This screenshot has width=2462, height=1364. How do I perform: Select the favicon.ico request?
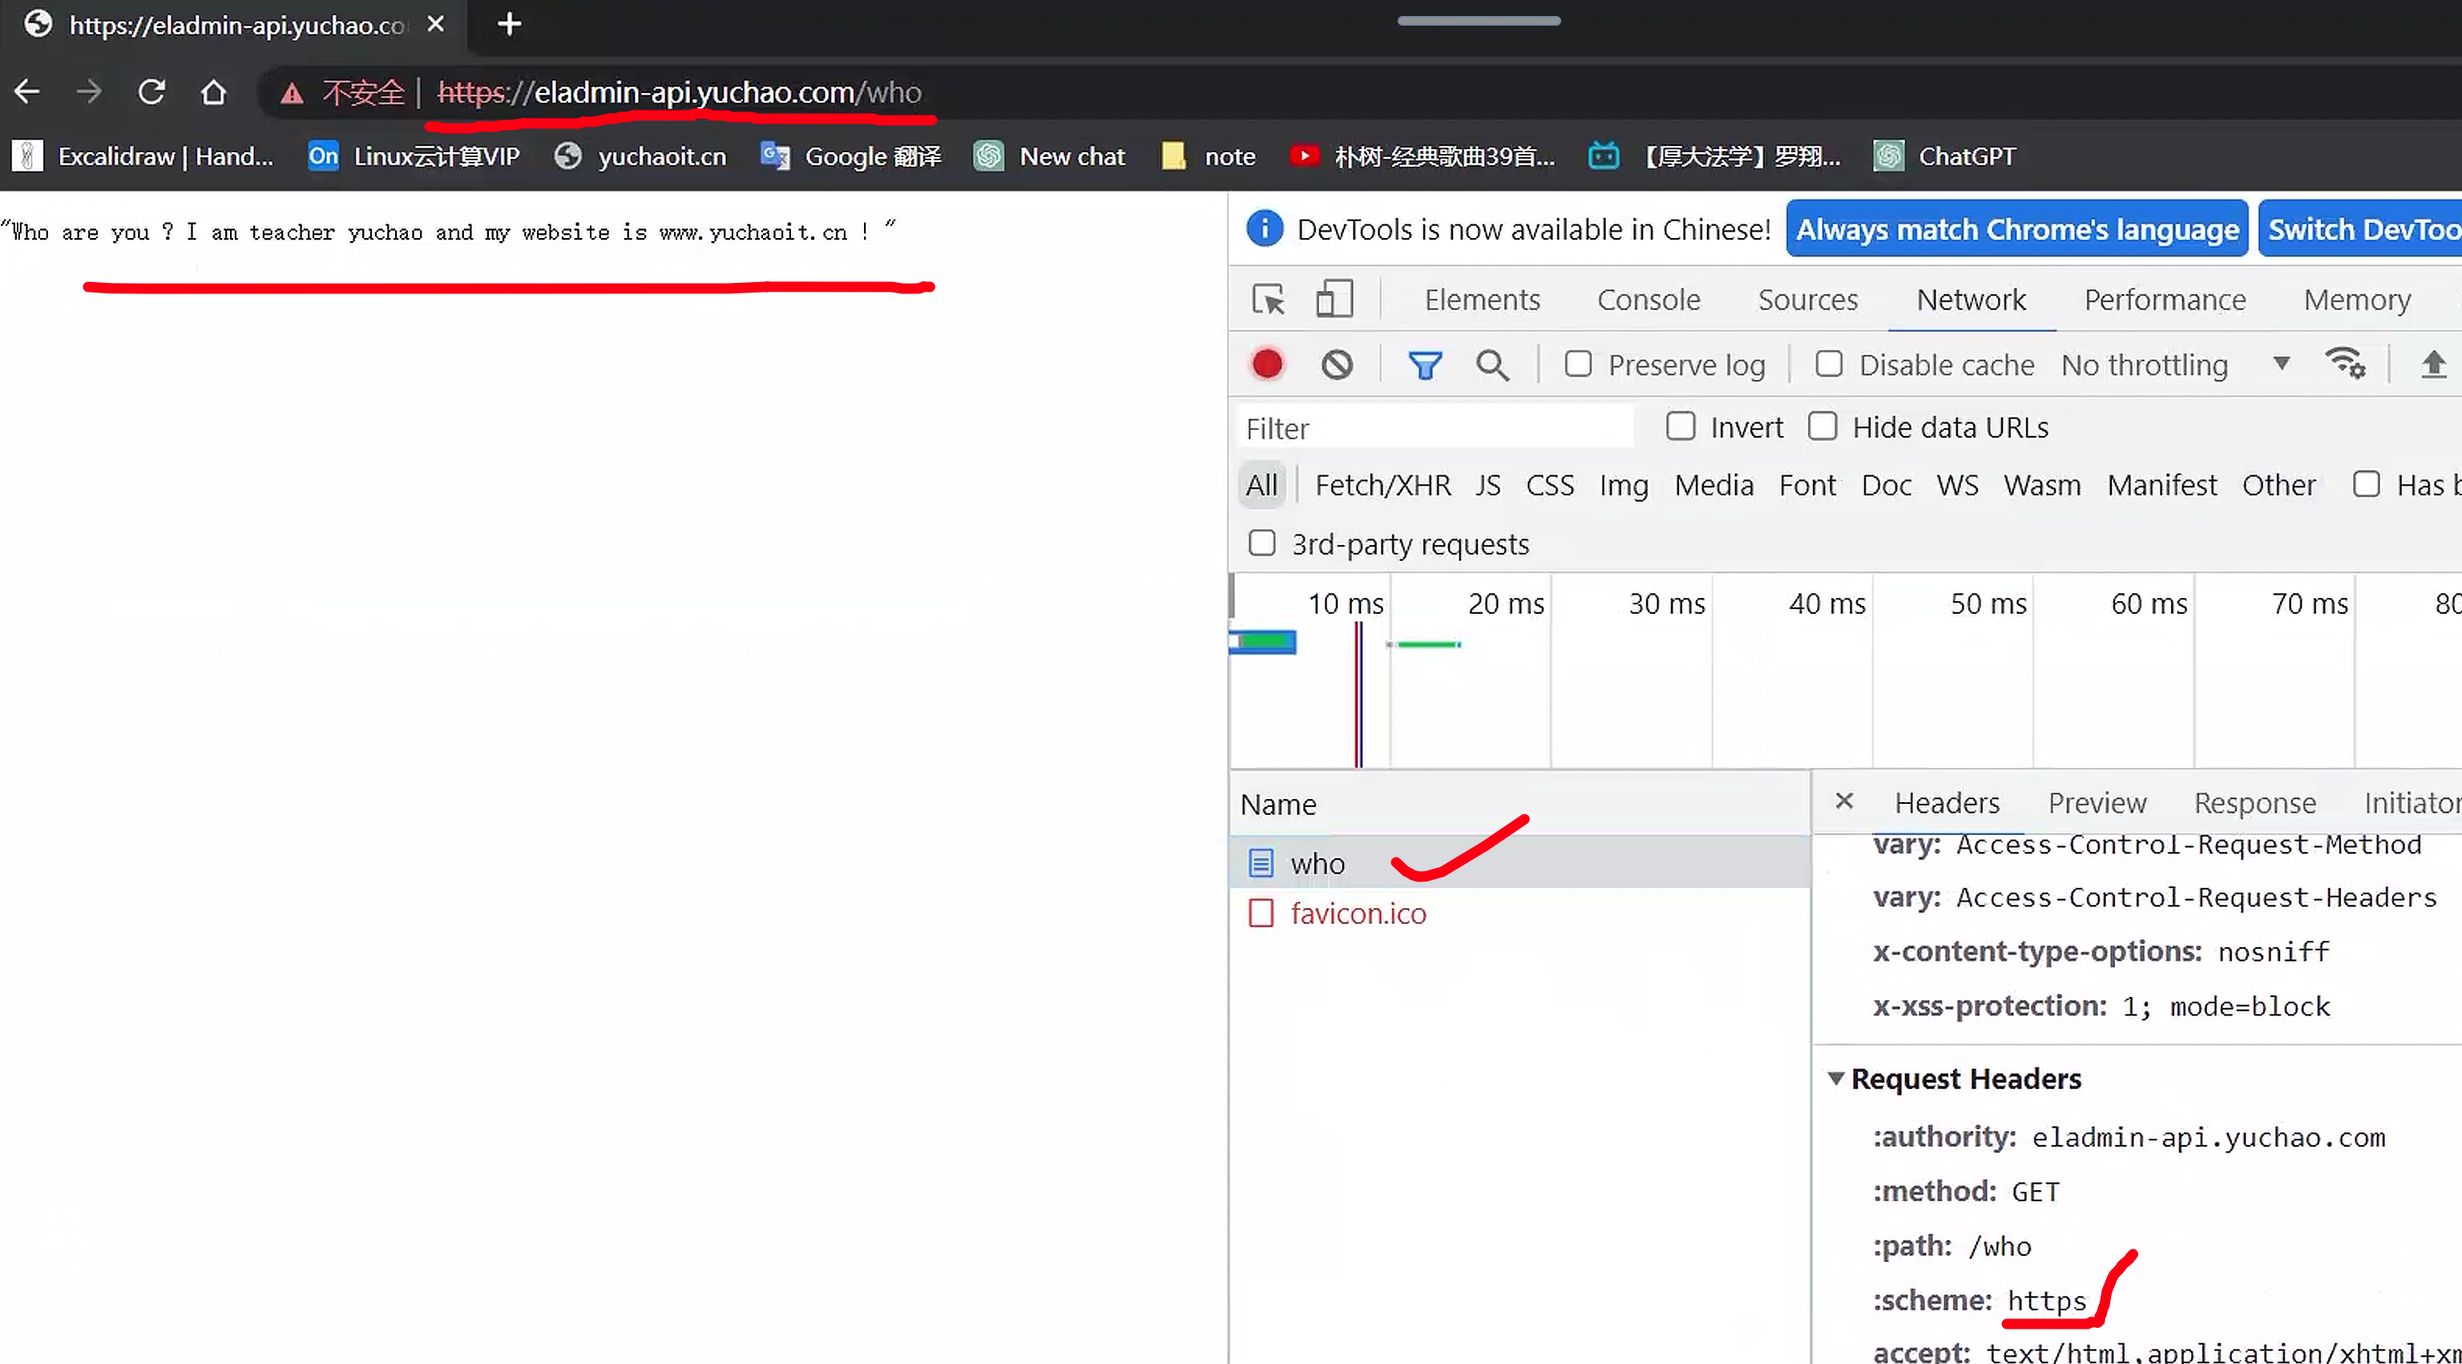[x=1357, y=914]
